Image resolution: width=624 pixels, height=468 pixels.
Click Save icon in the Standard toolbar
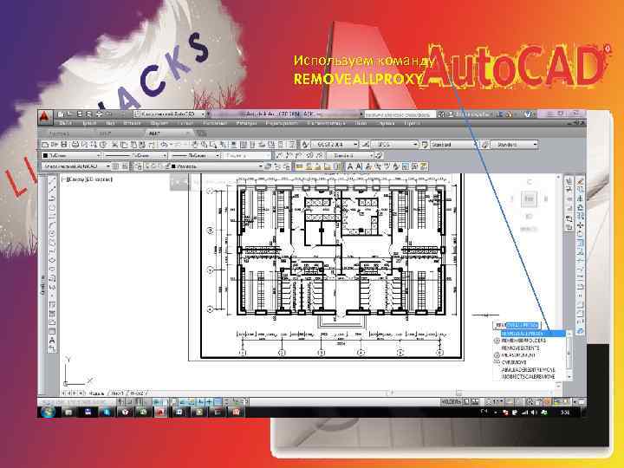63,145
